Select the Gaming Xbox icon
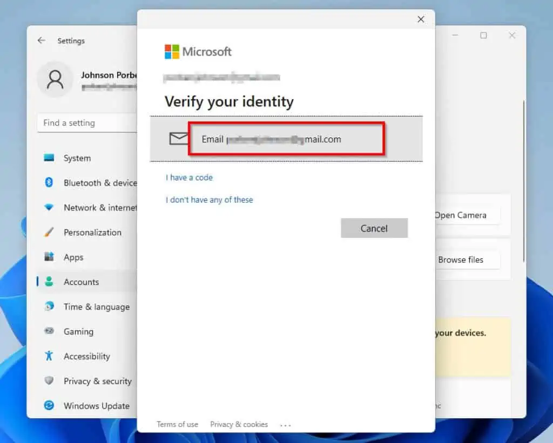The image size is (553, 443). point(50,331)
